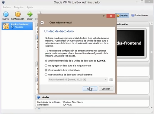Click the details panel vertical scrollbar
Image resolution: width=154 pixels, height=114 pixels.
coord(152,52)
